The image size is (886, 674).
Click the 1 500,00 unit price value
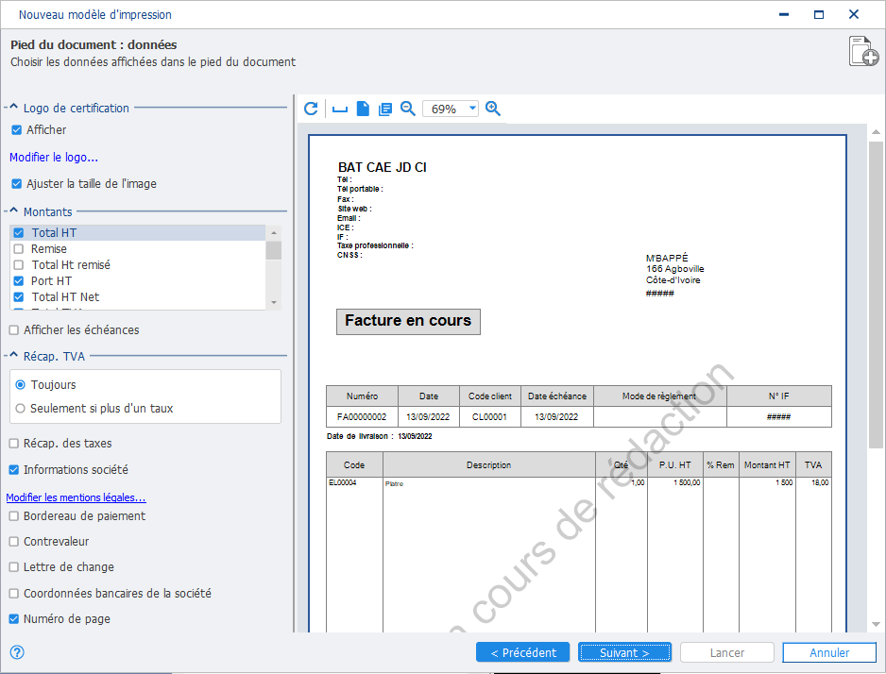[687, 482]
